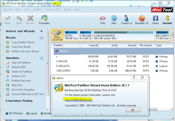Select D:Q45_DATA partition block in disk map
The height and width of the screenshot is (121, 175).
coord(124,35)
